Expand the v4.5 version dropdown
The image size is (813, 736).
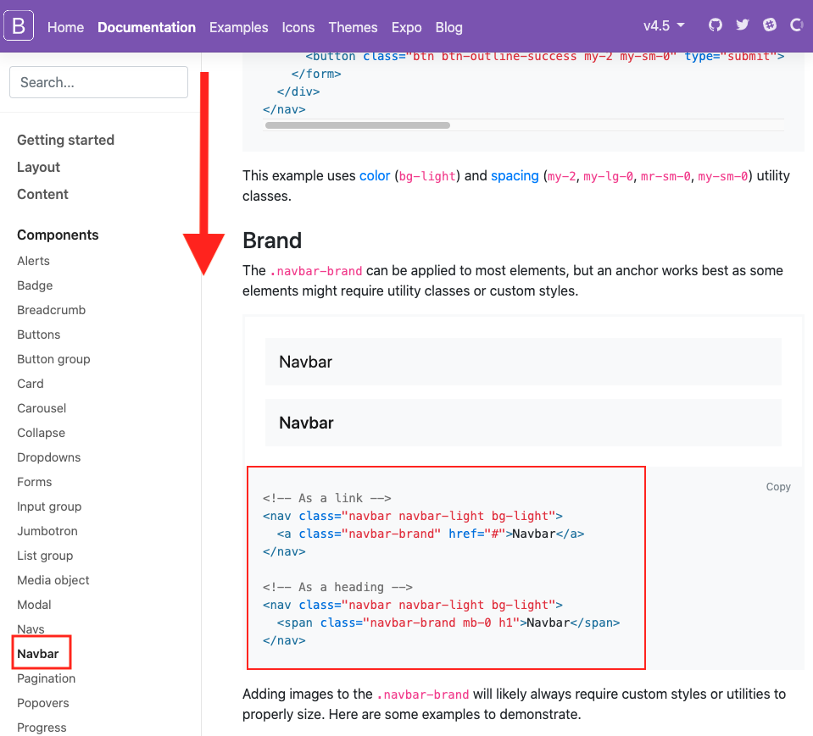[664, 25]
